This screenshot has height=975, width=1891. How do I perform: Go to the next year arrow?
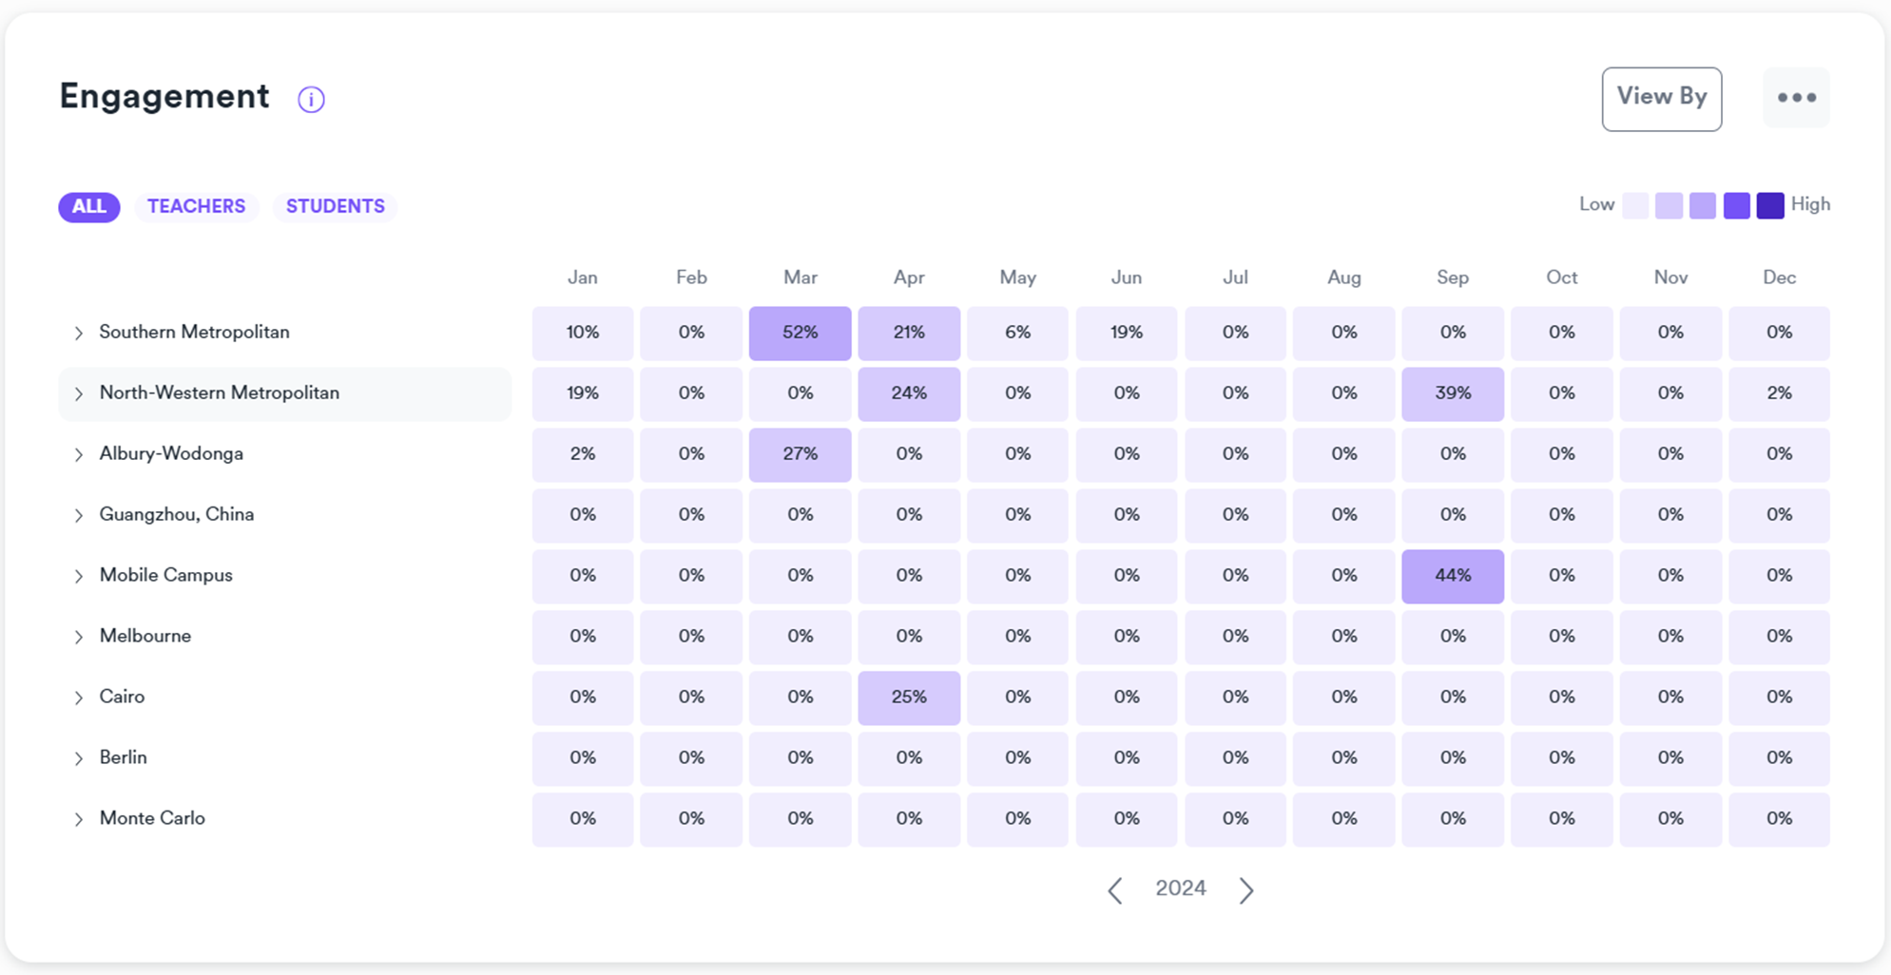tap(1246, 889)
